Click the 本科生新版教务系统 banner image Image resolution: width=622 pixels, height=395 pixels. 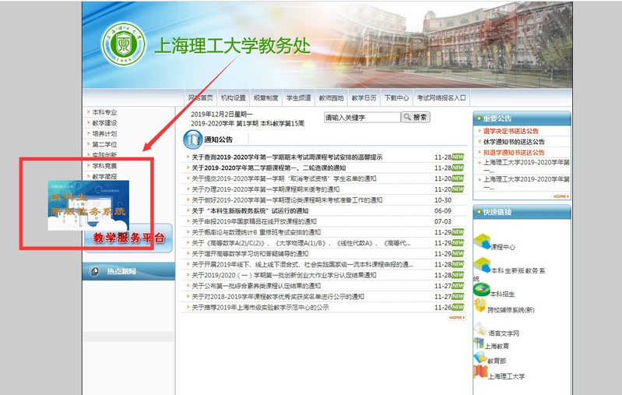coord(89,205)
